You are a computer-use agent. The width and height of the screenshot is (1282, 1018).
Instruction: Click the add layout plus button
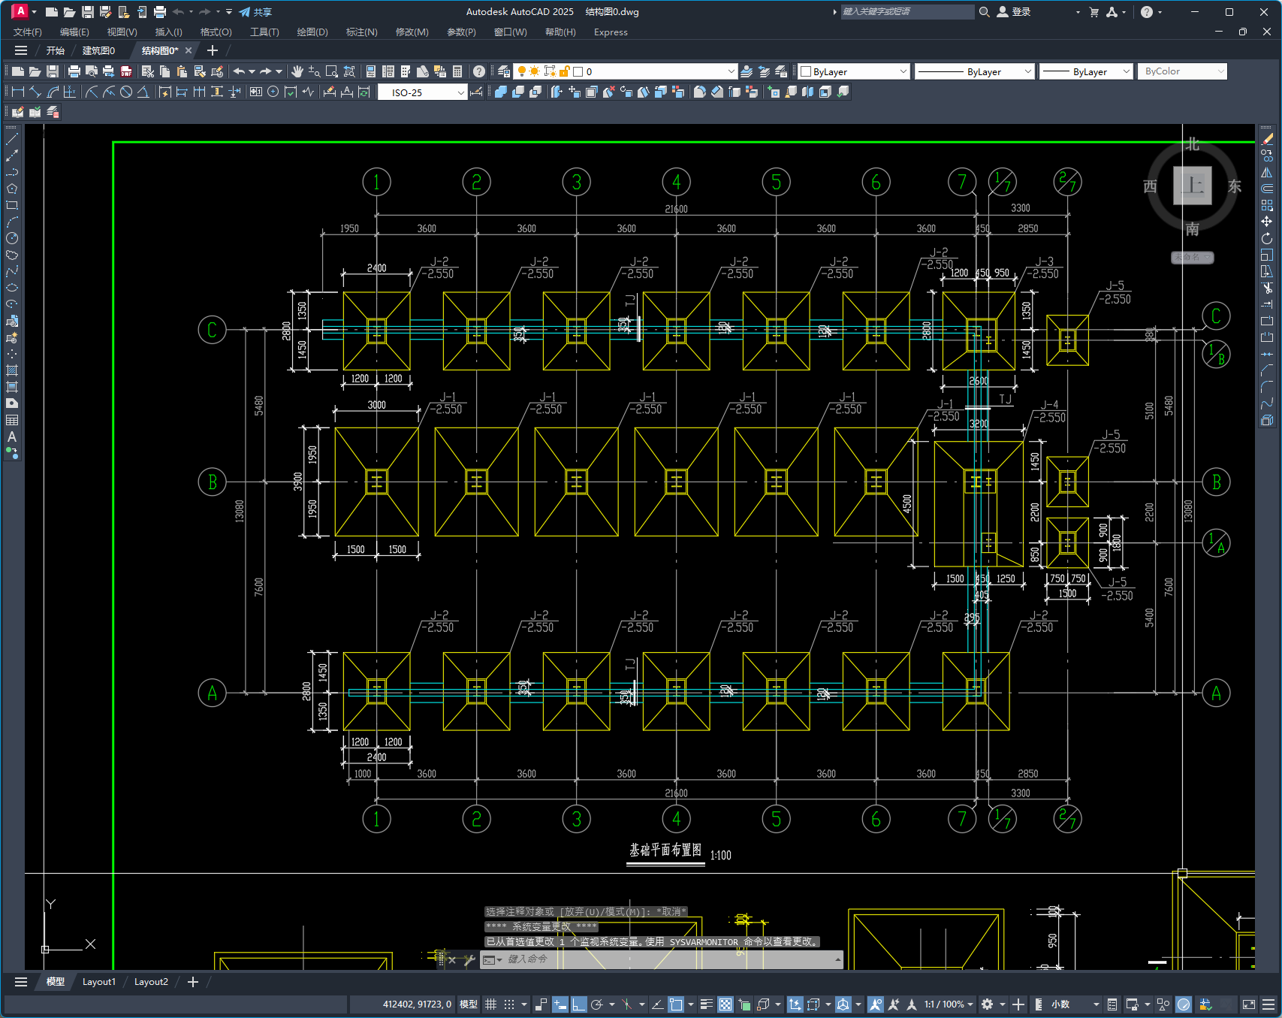(x=193, y=982)
